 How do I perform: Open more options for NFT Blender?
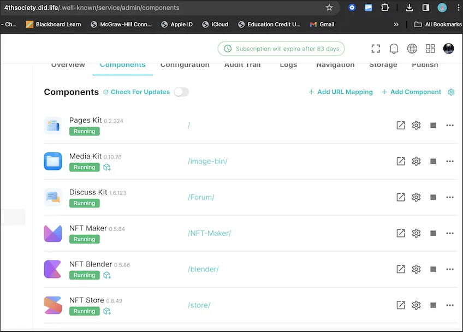(x=450, y=269)
